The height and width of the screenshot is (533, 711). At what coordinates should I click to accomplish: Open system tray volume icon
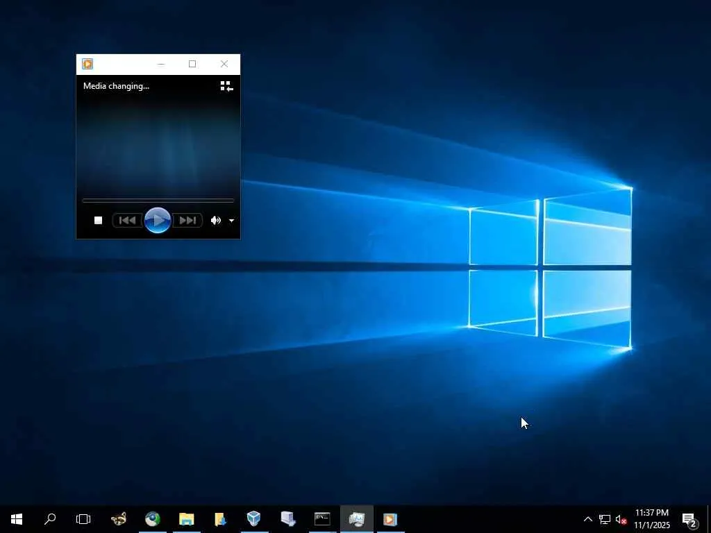(x=621, y=520)
